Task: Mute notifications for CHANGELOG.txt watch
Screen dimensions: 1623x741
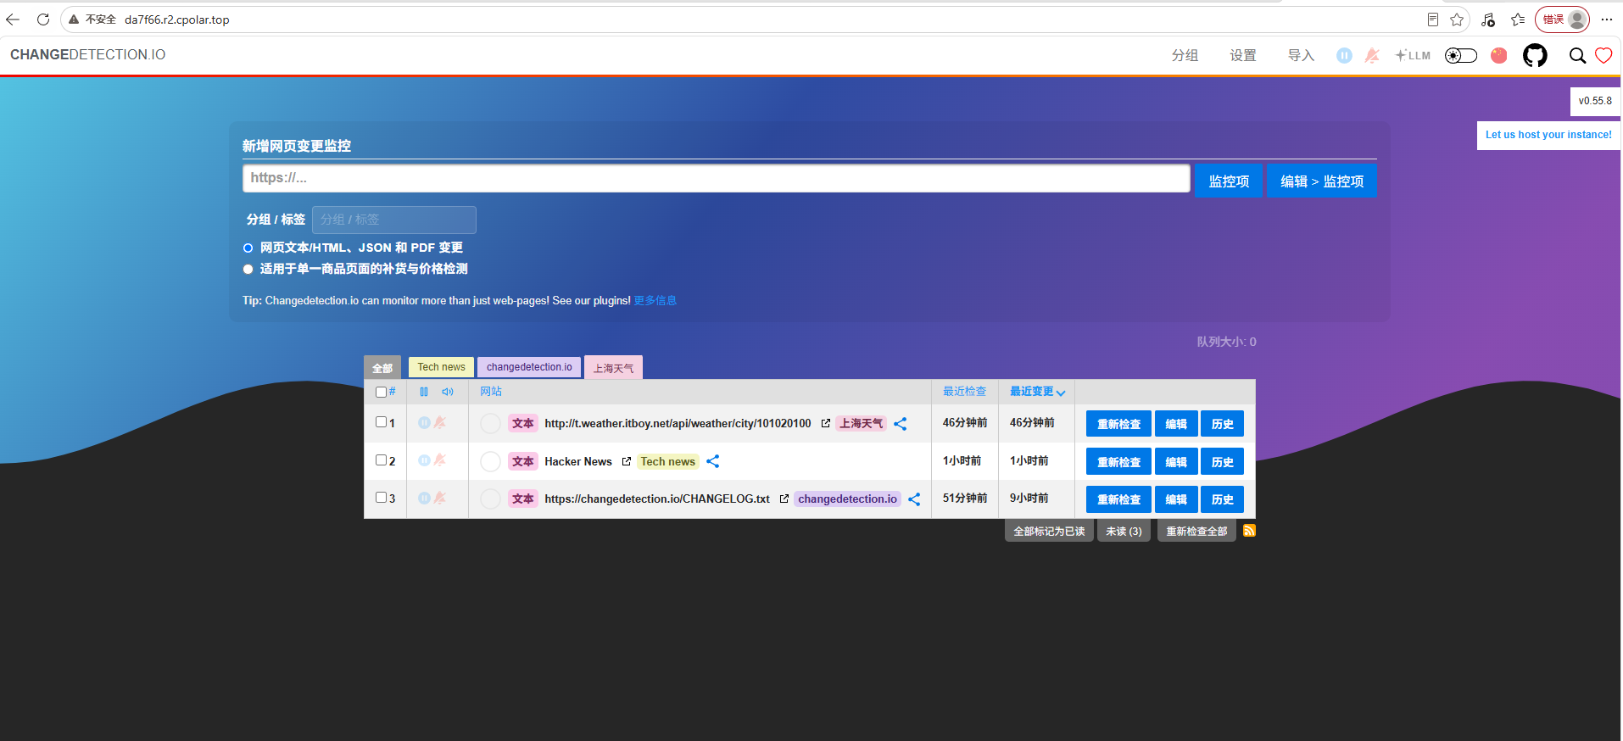Action: click(440, 498)
